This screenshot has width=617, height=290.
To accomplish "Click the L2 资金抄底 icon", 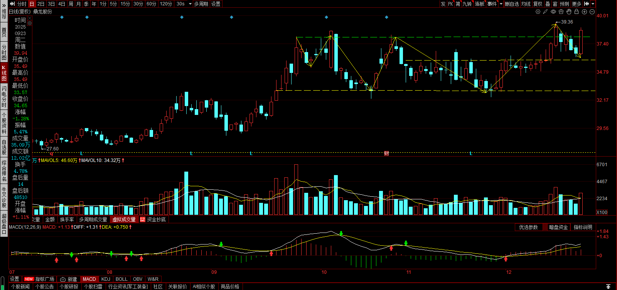I will point(142,219).
